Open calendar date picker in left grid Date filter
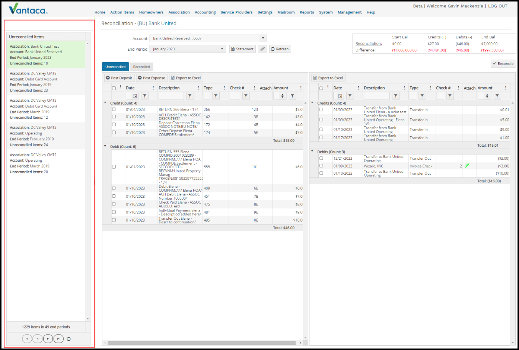This screenshot has width=519, height=350. [135, 96]
